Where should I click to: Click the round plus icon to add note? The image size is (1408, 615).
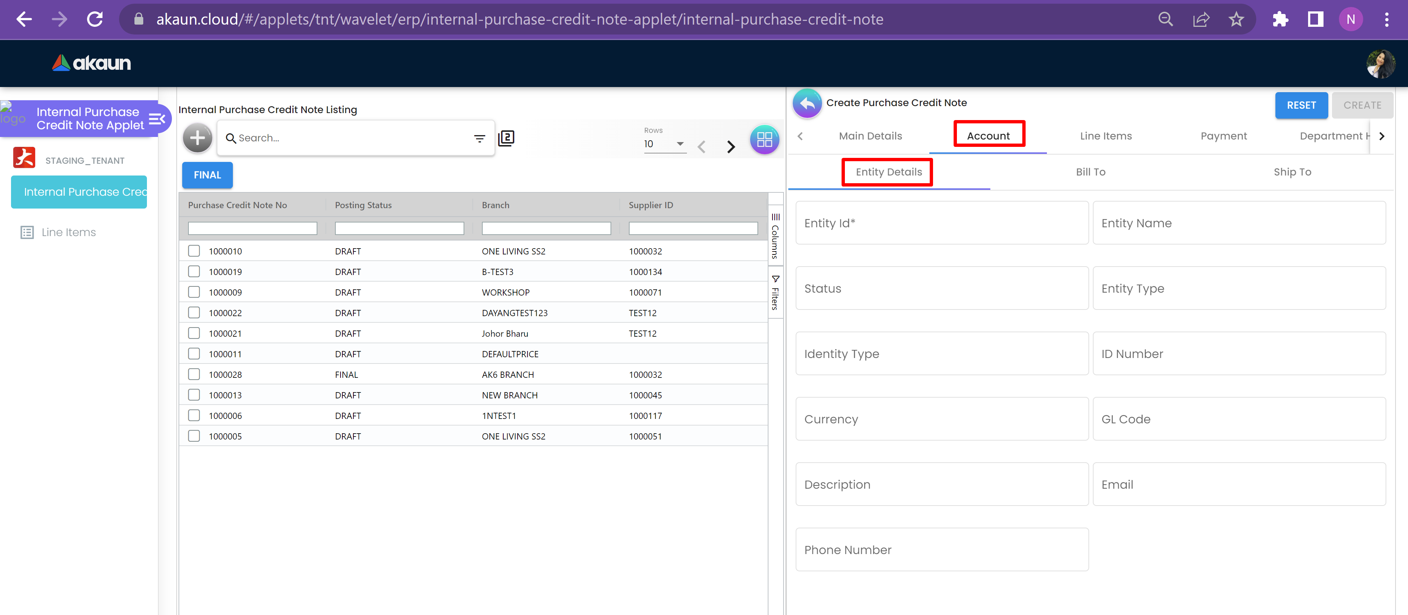pyautogui.click(x=197, y=138)
